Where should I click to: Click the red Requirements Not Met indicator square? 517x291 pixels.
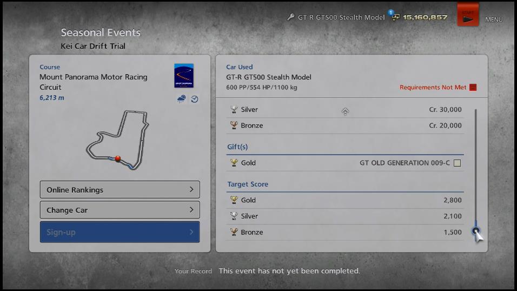pyautogui.click(x=473, y=88)
